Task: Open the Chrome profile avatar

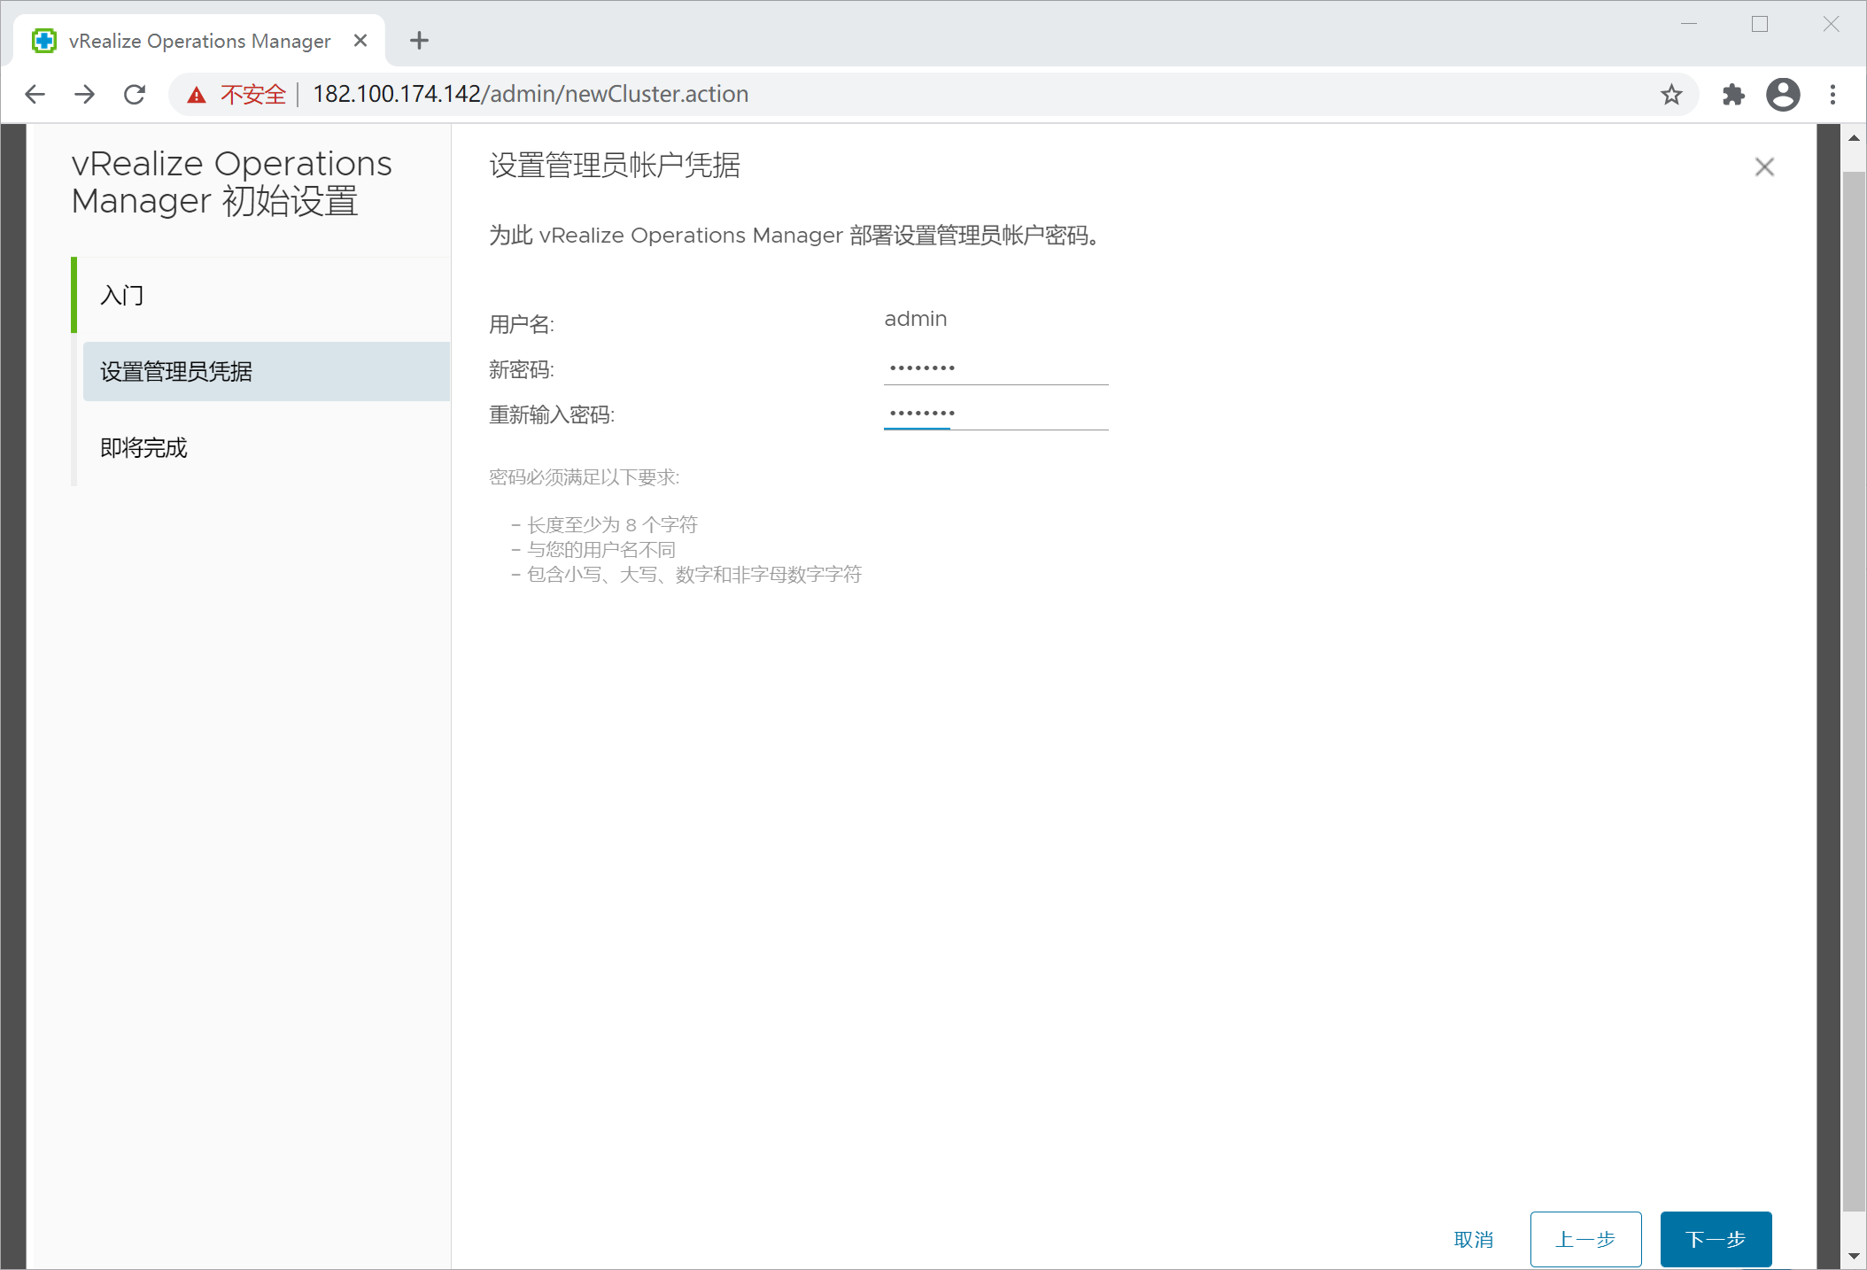Action: 1783,95
